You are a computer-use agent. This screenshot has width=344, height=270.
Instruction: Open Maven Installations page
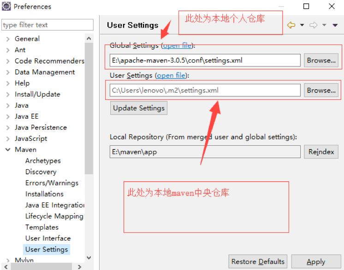point(44,194)
